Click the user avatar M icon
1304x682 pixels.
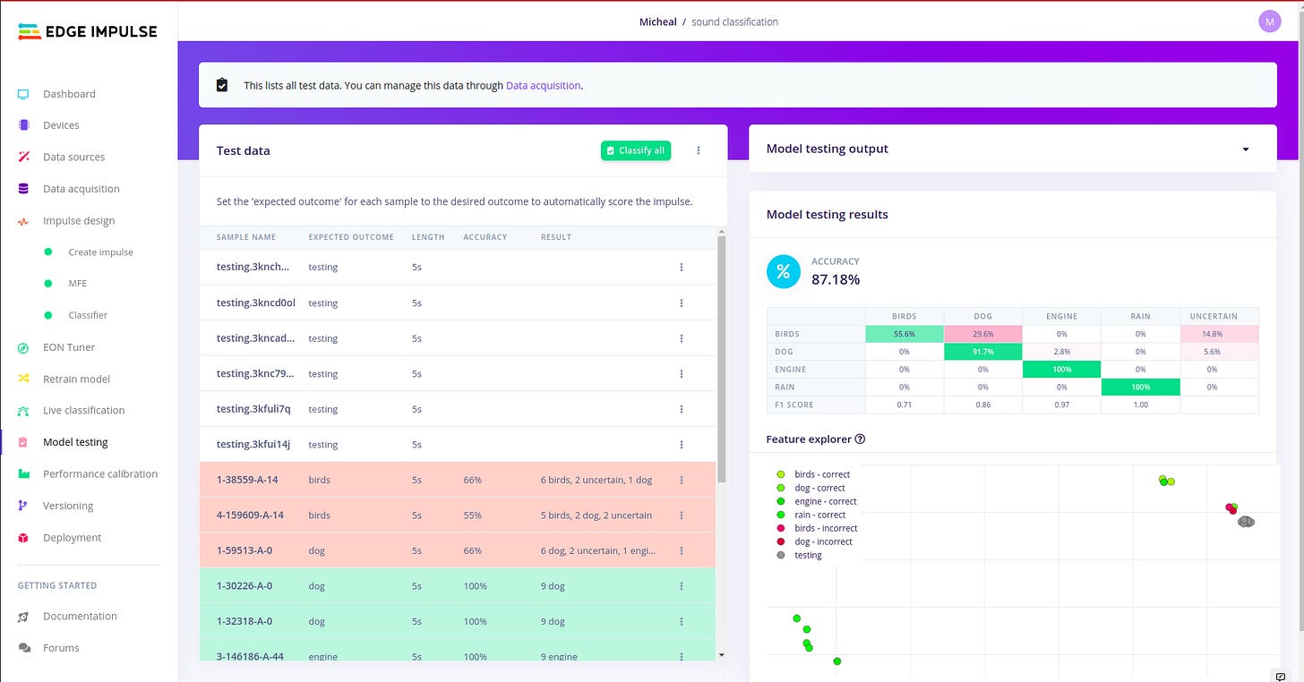[x=1269, y=21]
